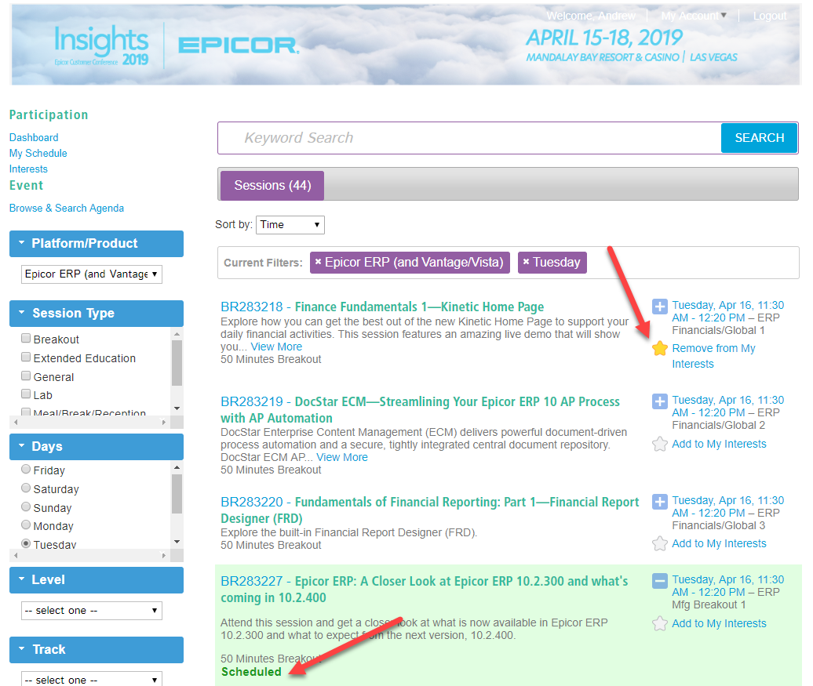Collapse the Session Type filter panel
Viewport: 813px width, 686px height.
point(97,314)
